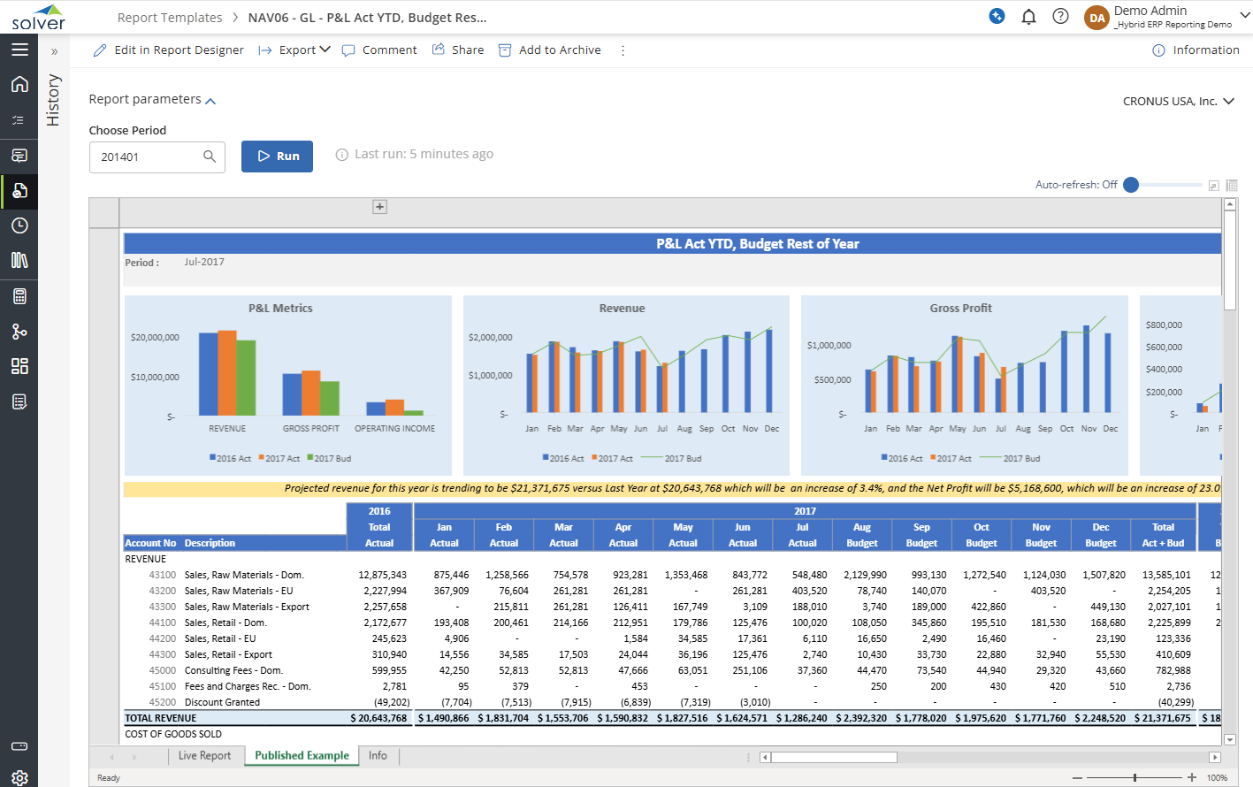Click the Home icon in sidebar
Screen dimensions: 1253x787
(19, 84)
